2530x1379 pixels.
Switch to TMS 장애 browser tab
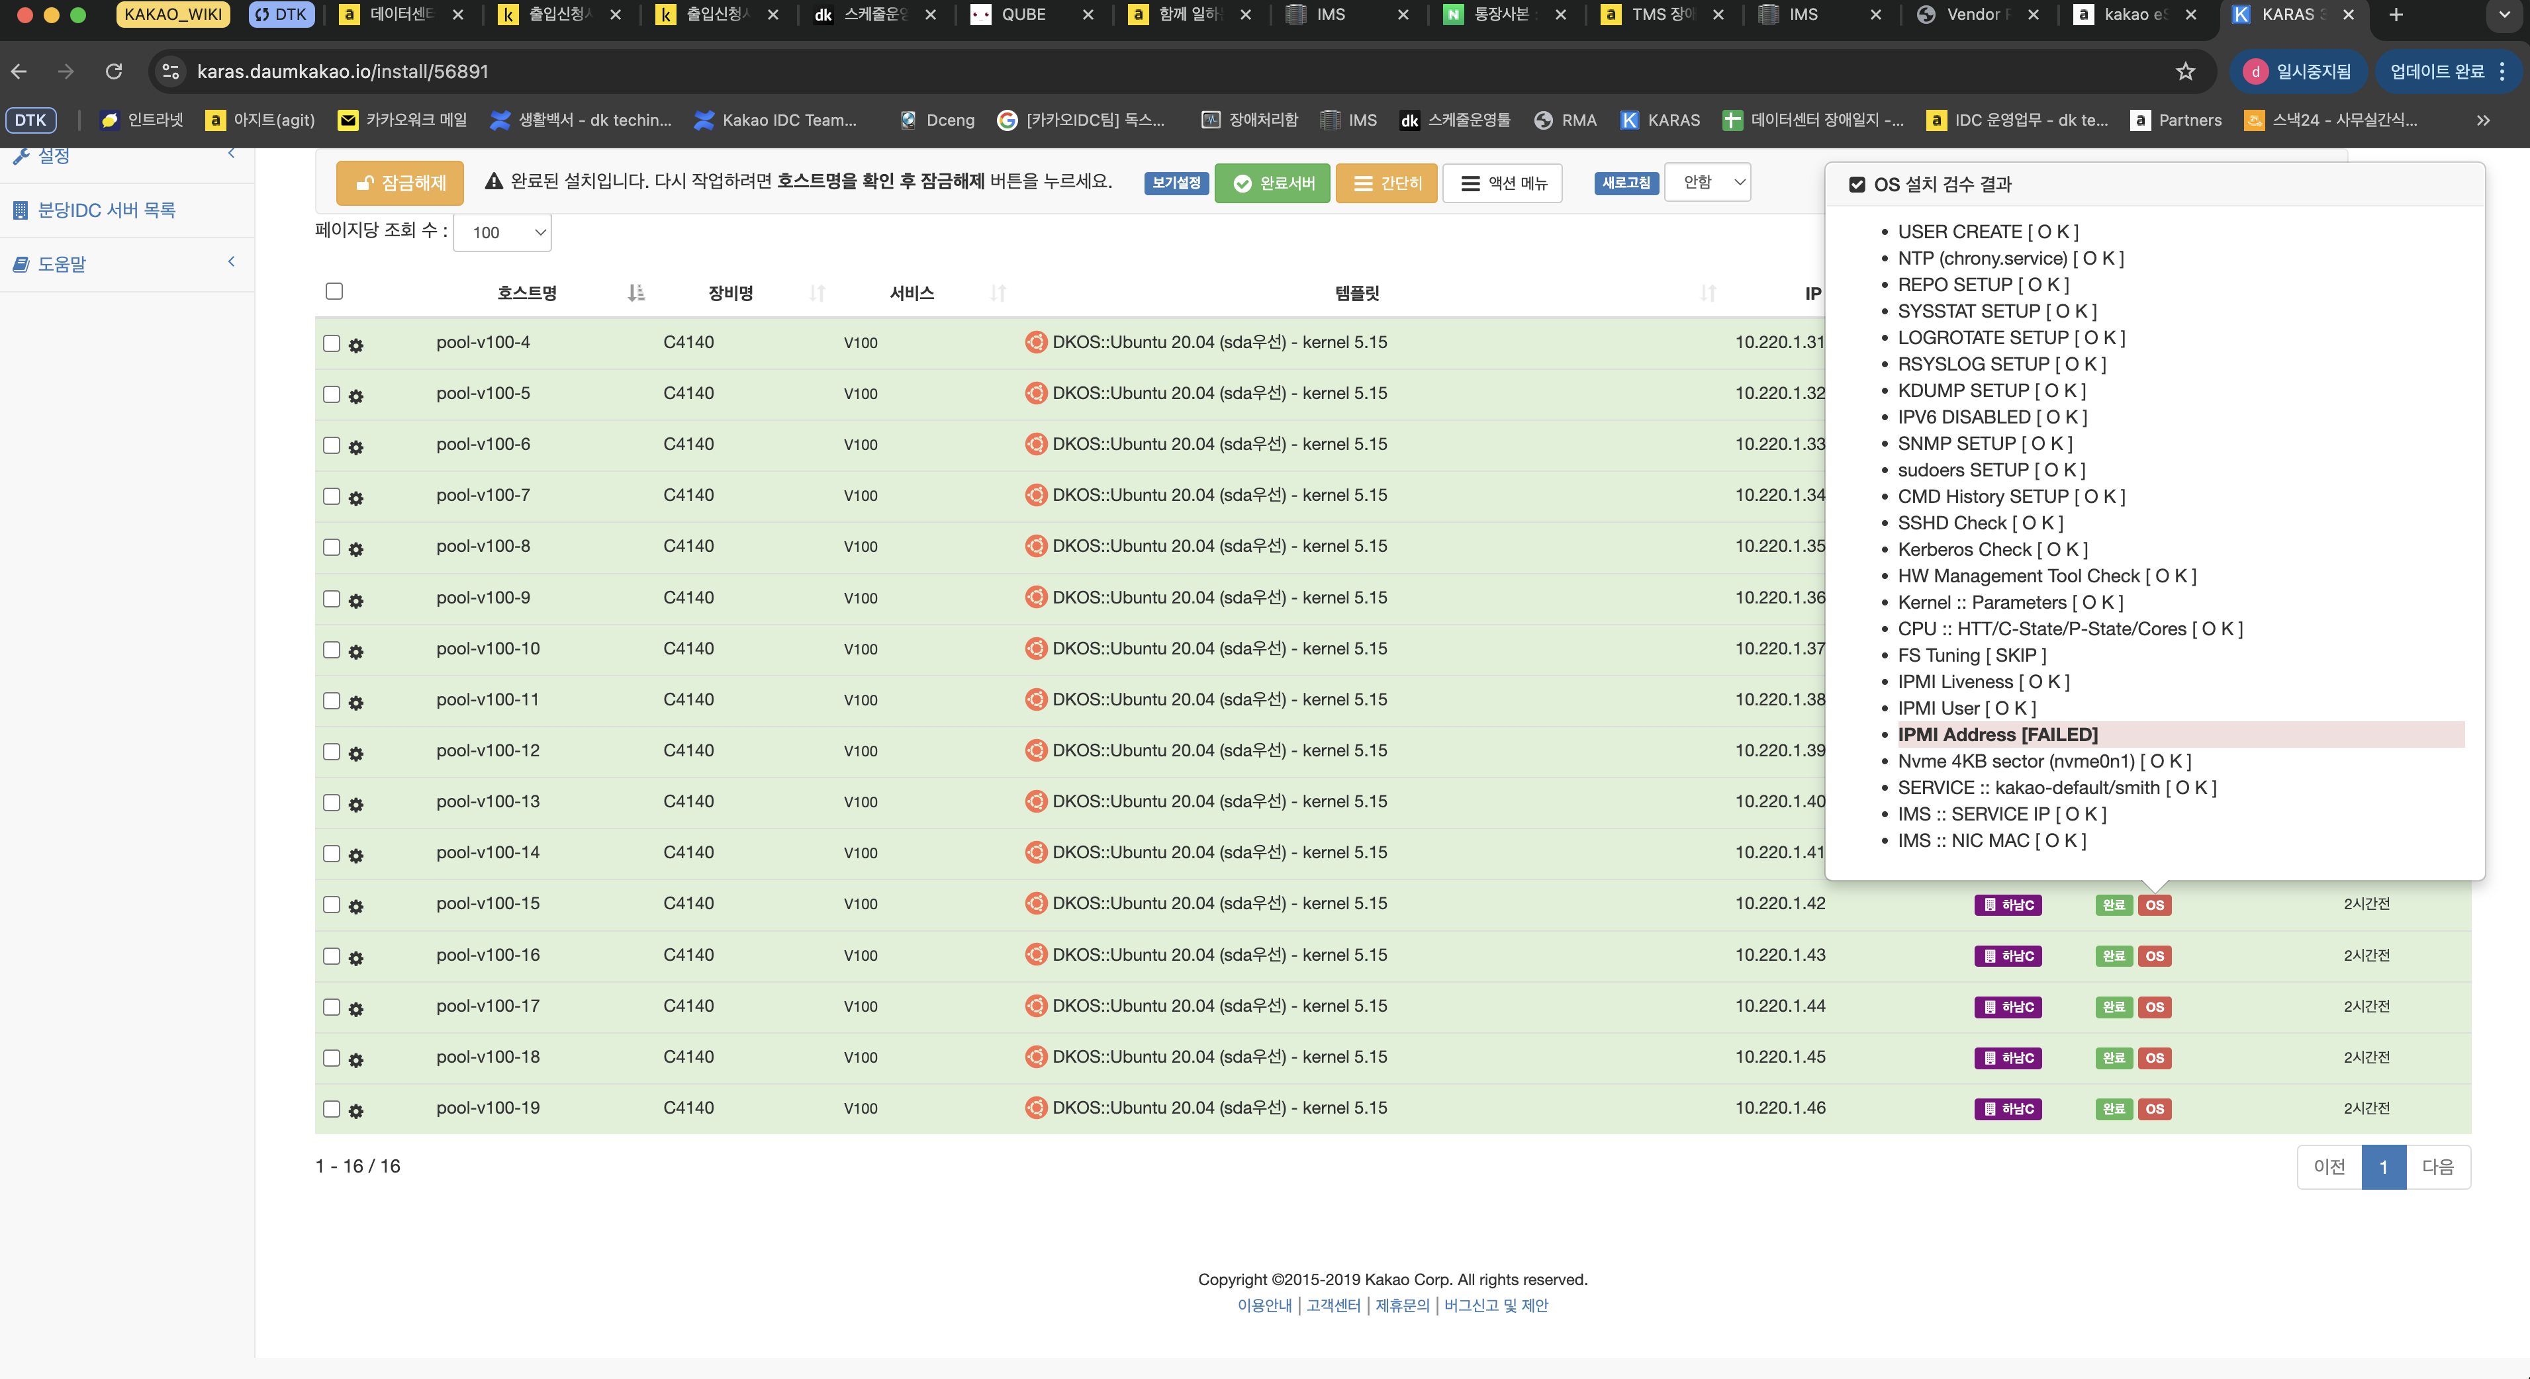click(1662, 15)
